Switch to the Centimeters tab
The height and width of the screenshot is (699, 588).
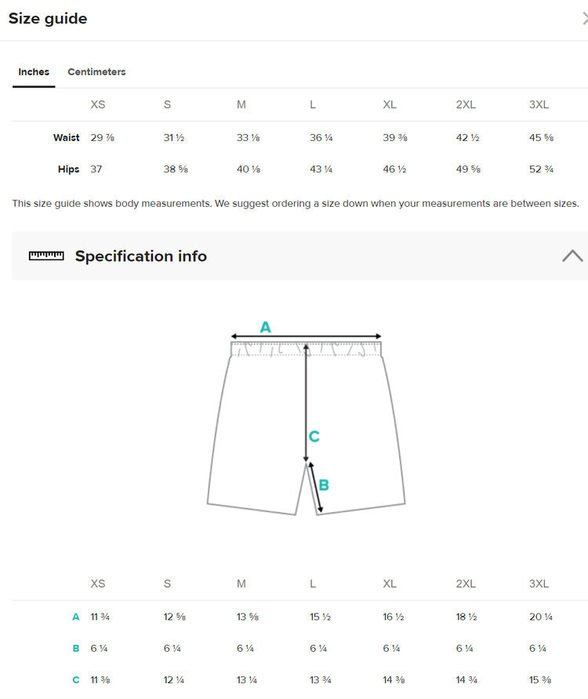click(96, 72)
